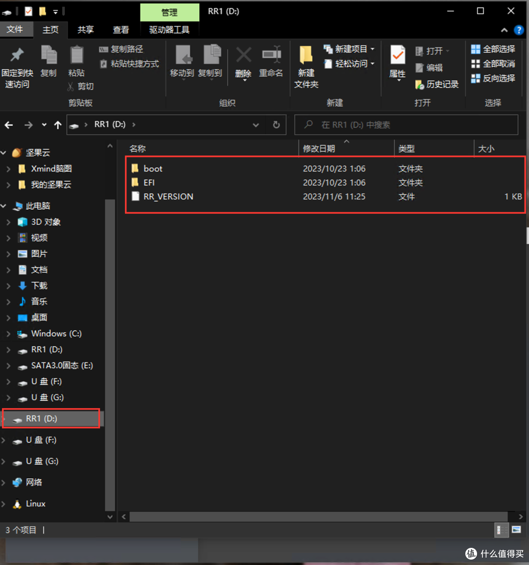529x565 pixels.
Task: Switch to the Share ribbon tab
Action: (85, 30)
